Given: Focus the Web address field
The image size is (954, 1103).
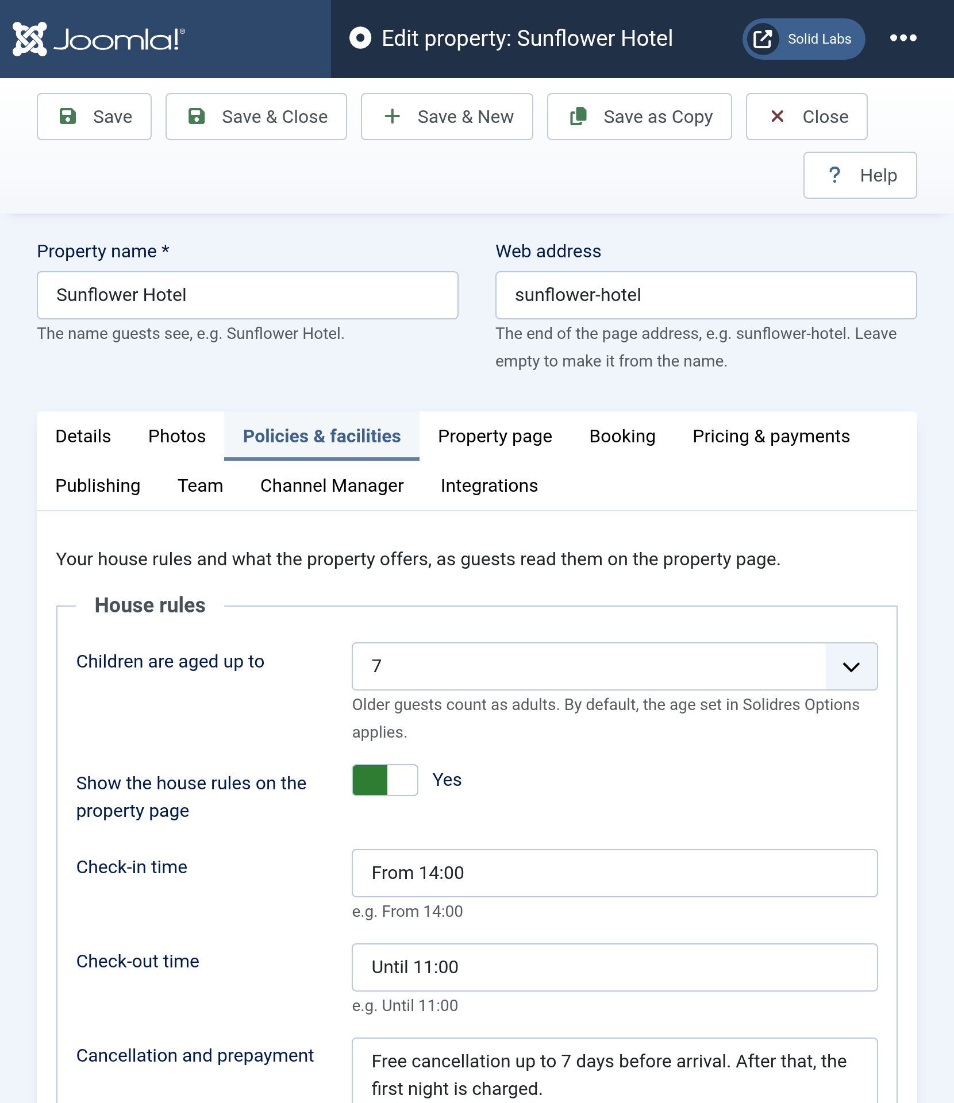Looking at the screenshot, I should pos(706,295).
